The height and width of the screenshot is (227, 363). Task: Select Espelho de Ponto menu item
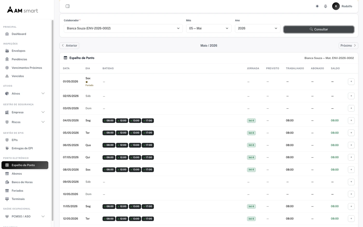point(25,165)
